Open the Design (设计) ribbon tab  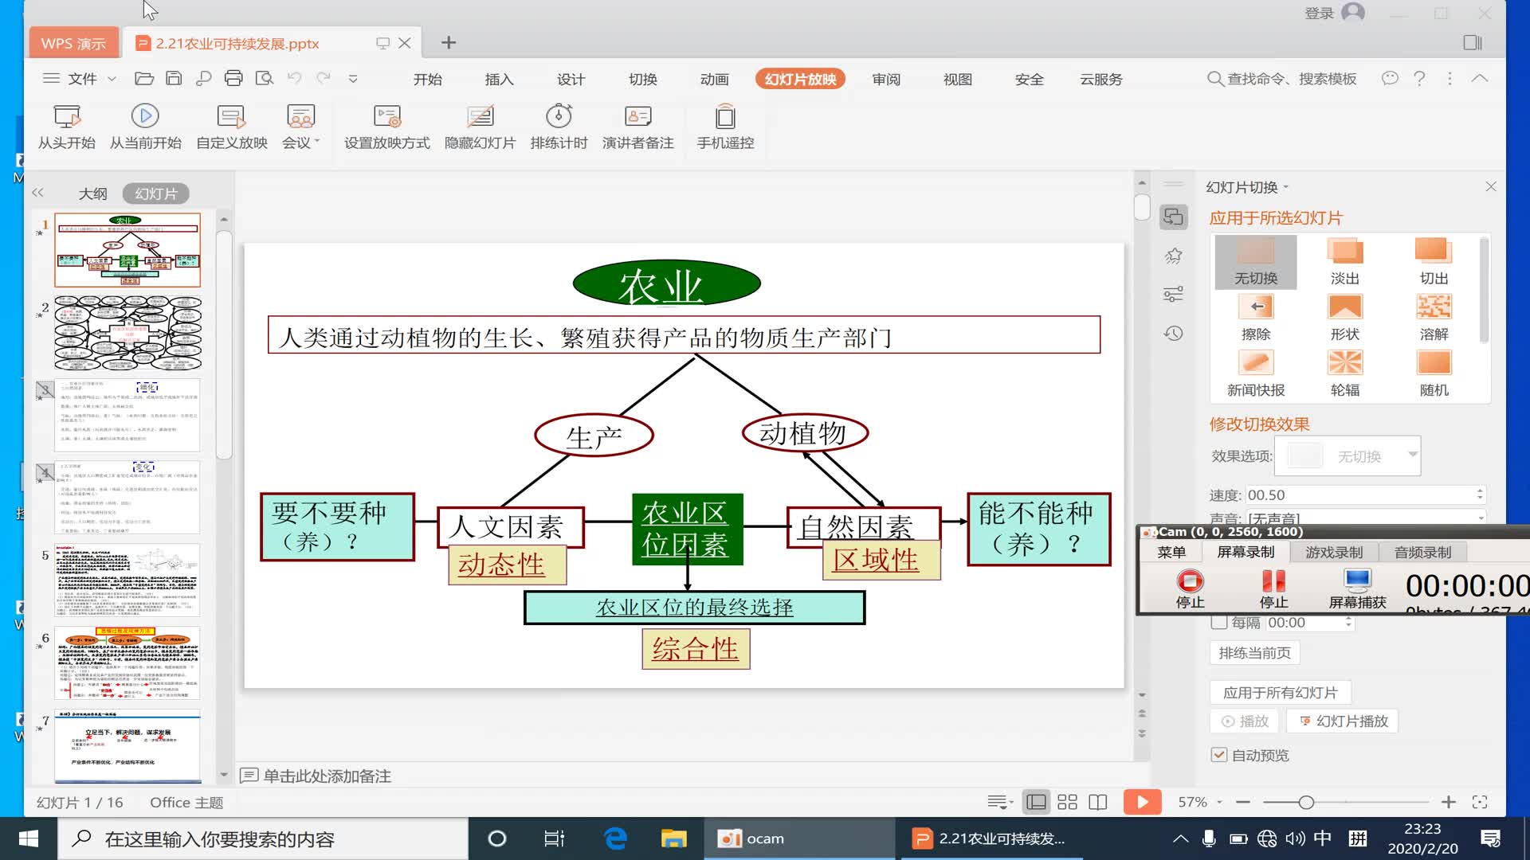click(571, 79)
